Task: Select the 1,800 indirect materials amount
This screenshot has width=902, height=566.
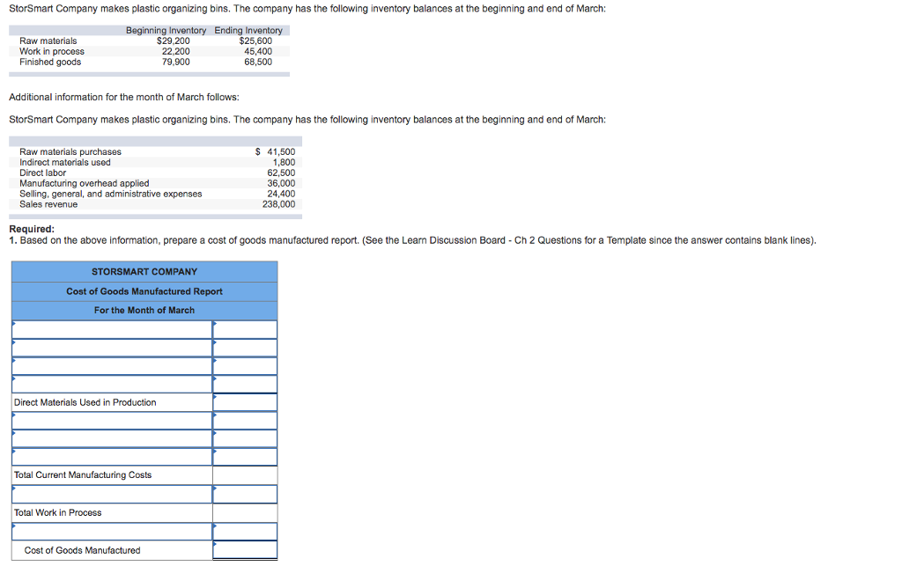Action: (285, 162)
